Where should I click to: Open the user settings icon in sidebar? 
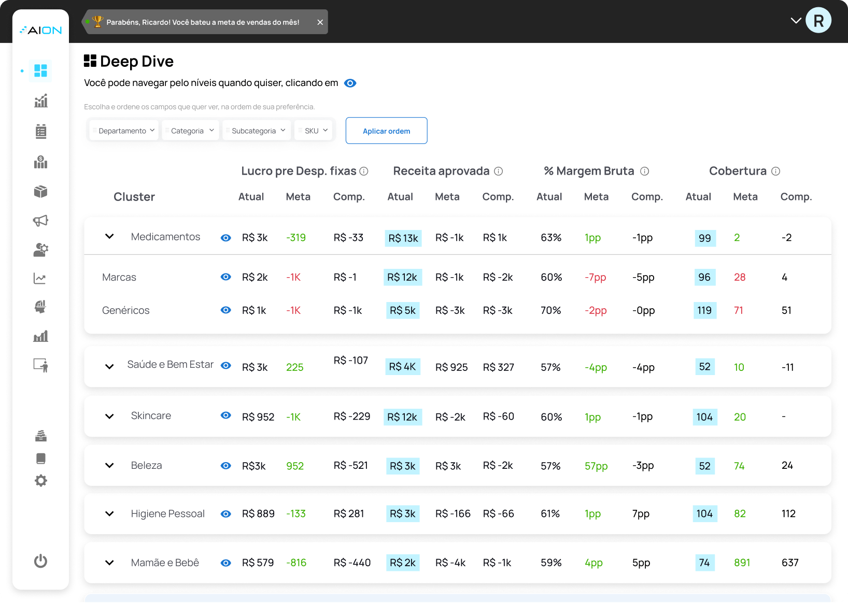pos(40,250)
